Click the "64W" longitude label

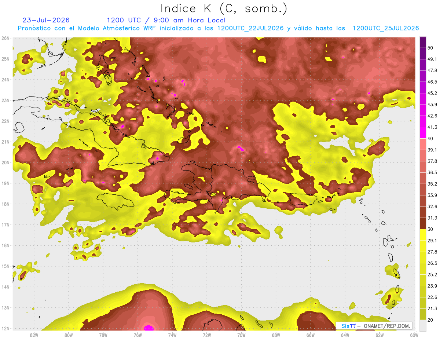[x=345, y=335]
